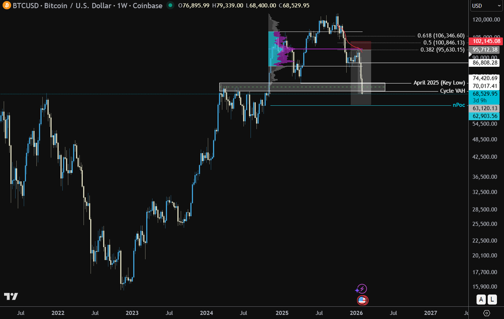Toggle auto scale with the A button

[482, 299]
